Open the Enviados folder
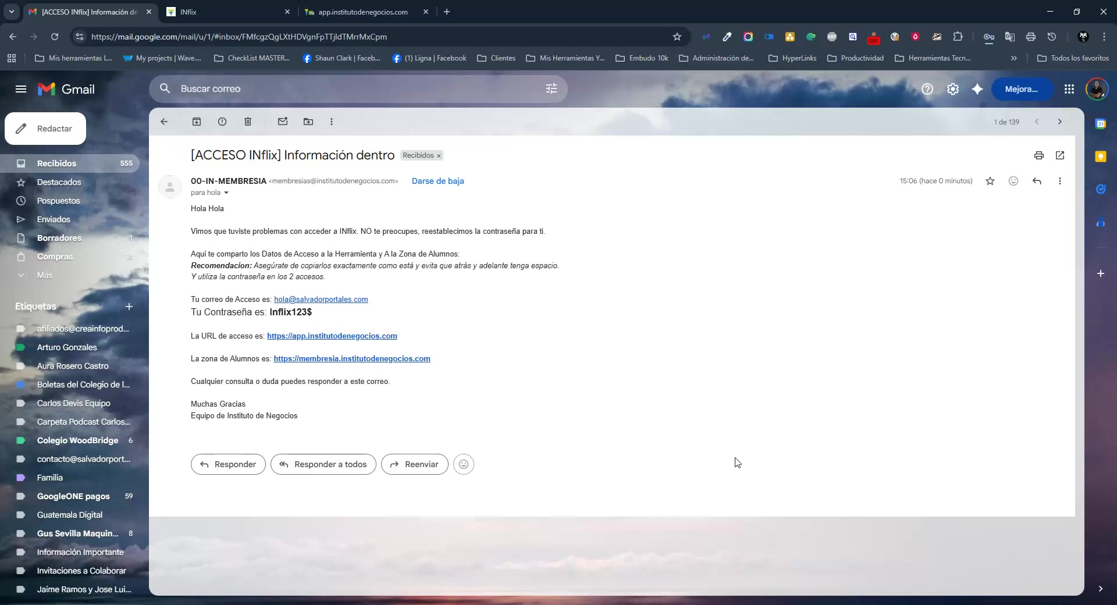Image resolution: width=1117 pixels, height=605 pixels. pyautogui.click(x=54, y=219)
